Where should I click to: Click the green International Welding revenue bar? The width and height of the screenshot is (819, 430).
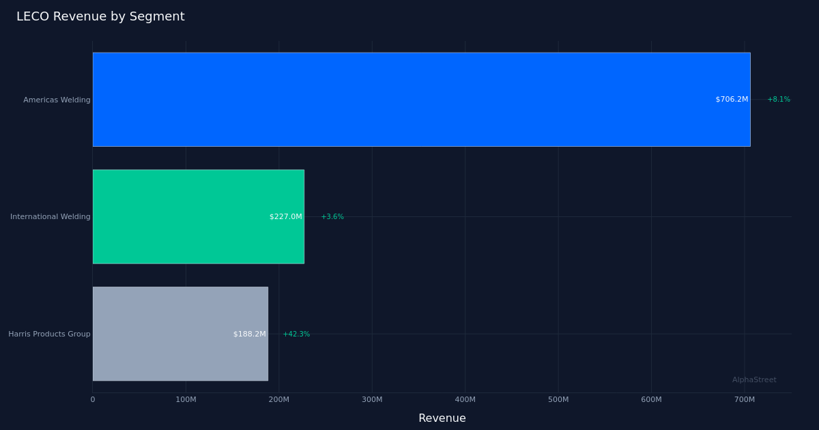[x=199, y=216]
